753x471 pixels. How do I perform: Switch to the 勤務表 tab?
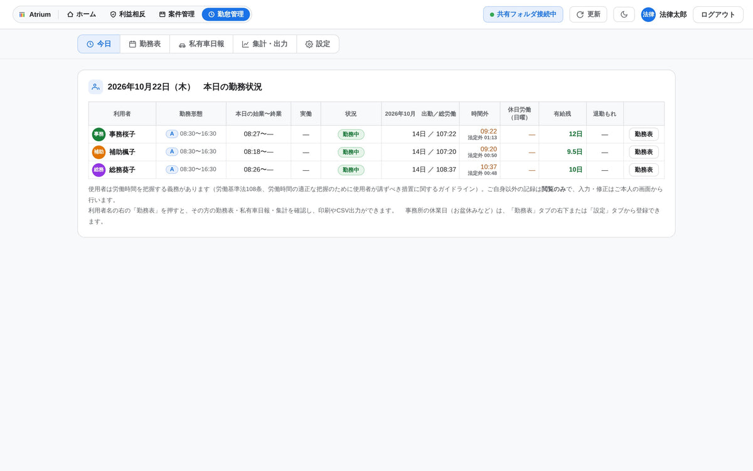tap(145, 44)
